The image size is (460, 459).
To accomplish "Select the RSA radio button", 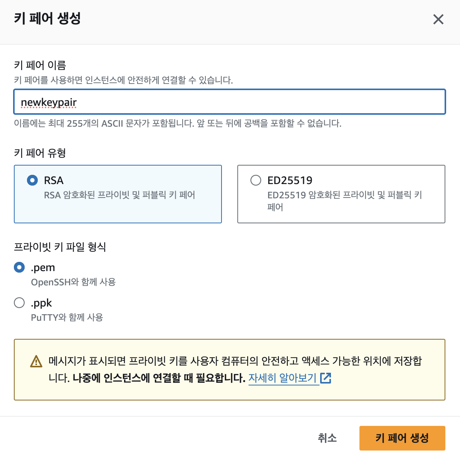I will pos(32,180).
